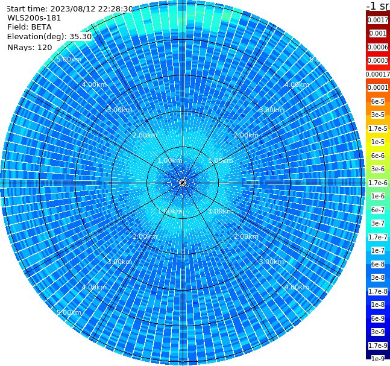This screenshot has height=366, width=390.
Task: Pick the 0.0003 colorbar label
Action: click(378, 60)
